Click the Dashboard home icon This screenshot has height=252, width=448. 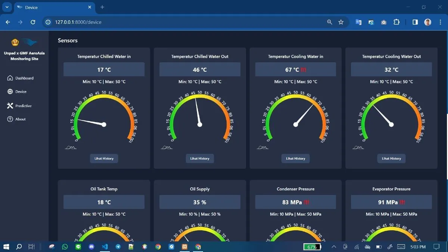[10, 78]
